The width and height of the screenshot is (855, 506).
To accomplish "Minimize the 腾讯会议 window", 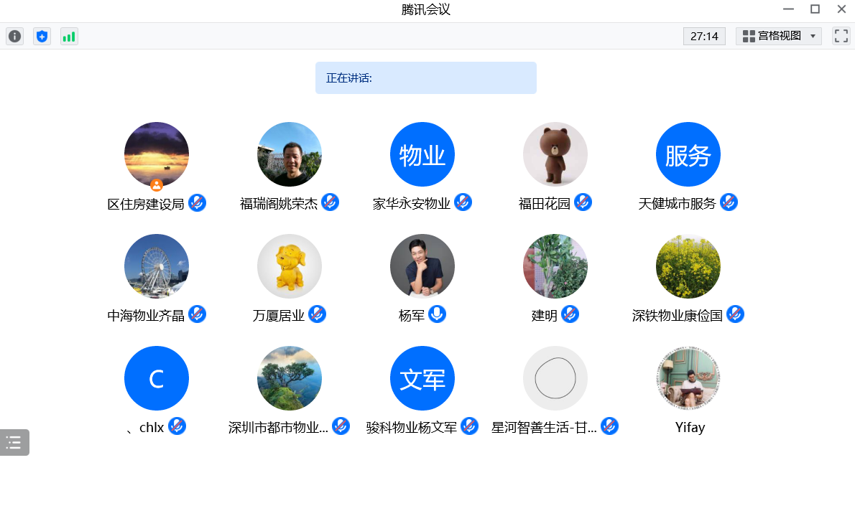I will pyautogui.click(x=788, y=9).
